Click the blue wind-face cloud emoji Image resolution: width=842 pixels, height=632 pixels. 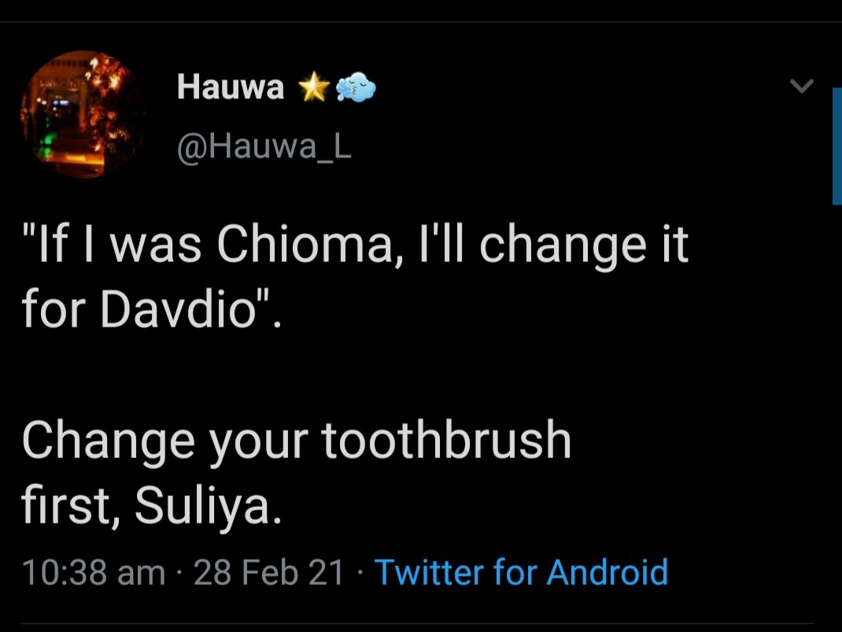click(x=356, y=89)
